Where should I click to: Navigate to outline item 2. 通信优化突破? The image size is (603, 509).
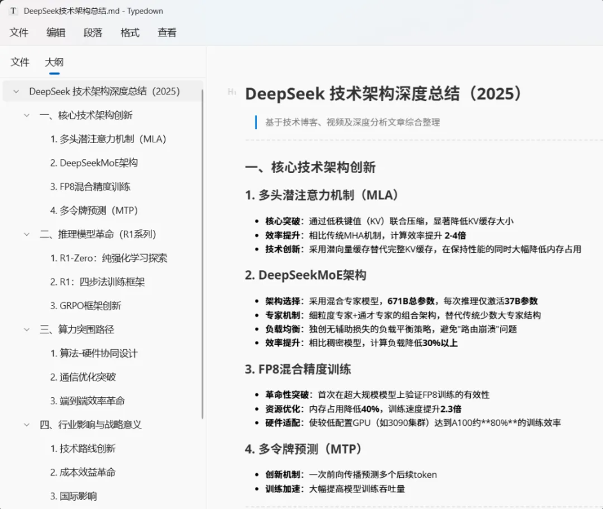pos(83,377)
